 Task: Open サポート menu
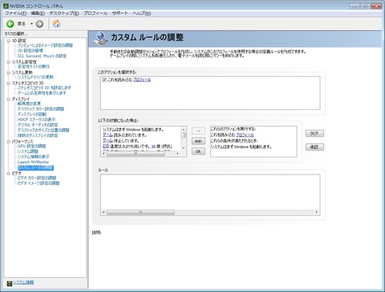pyautogui.click(x=120, y=13)
